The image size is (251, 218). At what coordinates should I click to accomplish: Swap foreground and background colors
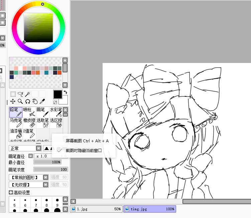tap(65, 92)
